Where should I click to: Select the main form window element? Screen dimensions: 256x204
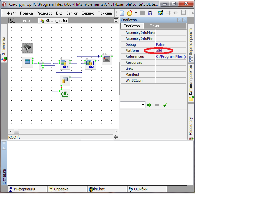point(27,62)
